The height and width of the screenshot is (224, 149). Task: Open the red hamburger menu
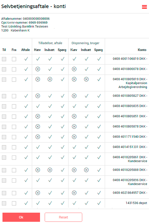[x=144, y=7]
